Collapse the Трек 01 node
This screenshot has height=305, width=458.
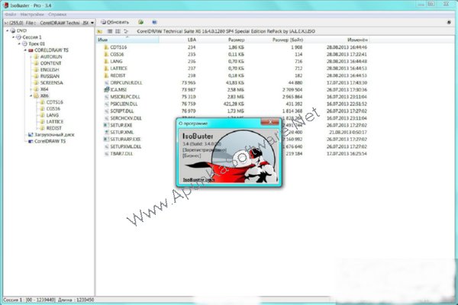coord(19,43)
